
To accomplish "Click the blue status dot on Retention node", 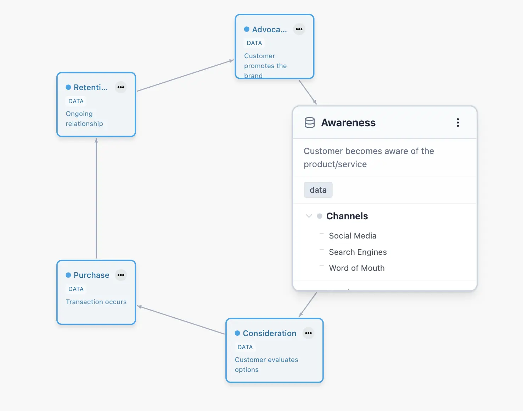I will [68, 87].
